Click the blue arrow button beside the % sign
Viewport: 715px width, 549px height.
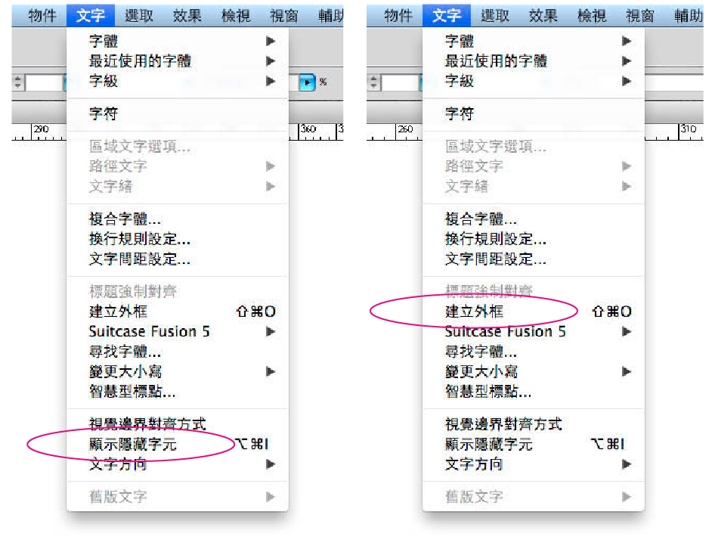[x=308, y=82]
